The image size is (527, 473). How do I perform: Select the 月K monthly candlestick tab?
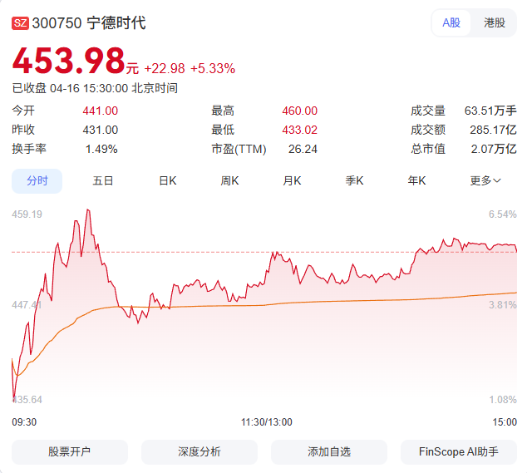292,180
